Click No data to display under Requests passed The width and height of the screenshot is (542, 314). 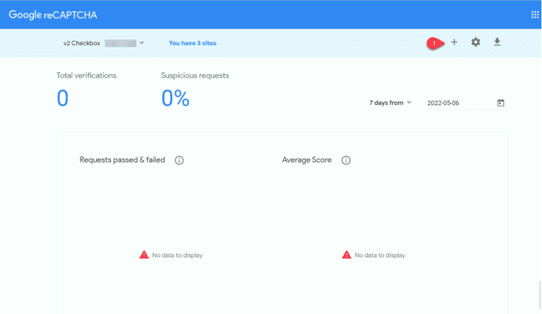click(177, 255)
